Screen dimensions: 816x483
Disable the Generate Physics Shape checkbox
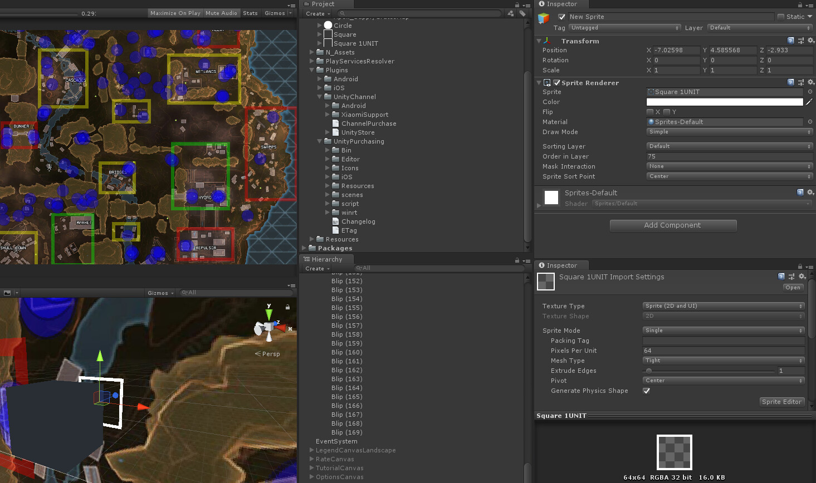(646, 391)
